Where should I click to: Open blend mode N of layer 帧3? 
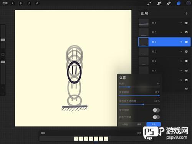click(x=181, y=51)
